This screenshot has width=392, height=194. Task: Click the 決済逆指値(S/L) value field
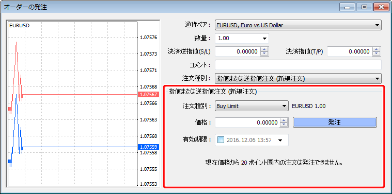point(237,51)
